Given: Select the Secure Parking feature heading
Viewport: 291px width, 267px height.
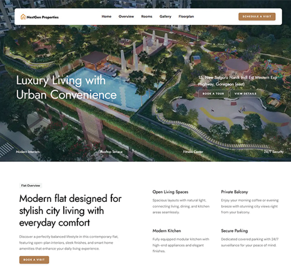Looking at the screenshot, I should [x=234, y=231].
